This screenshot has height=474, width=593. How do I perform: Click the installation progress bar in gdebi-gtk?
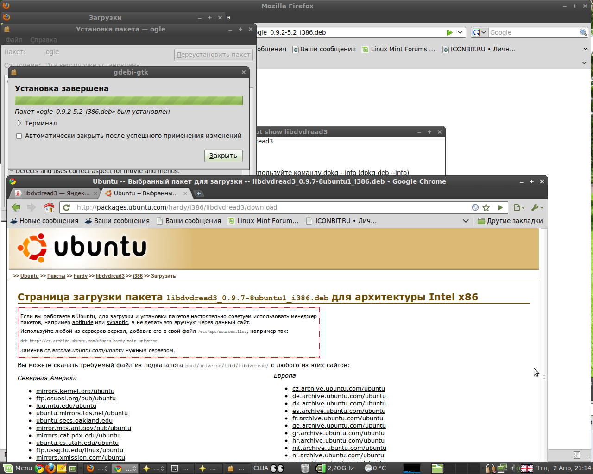(x=129, y=100)
